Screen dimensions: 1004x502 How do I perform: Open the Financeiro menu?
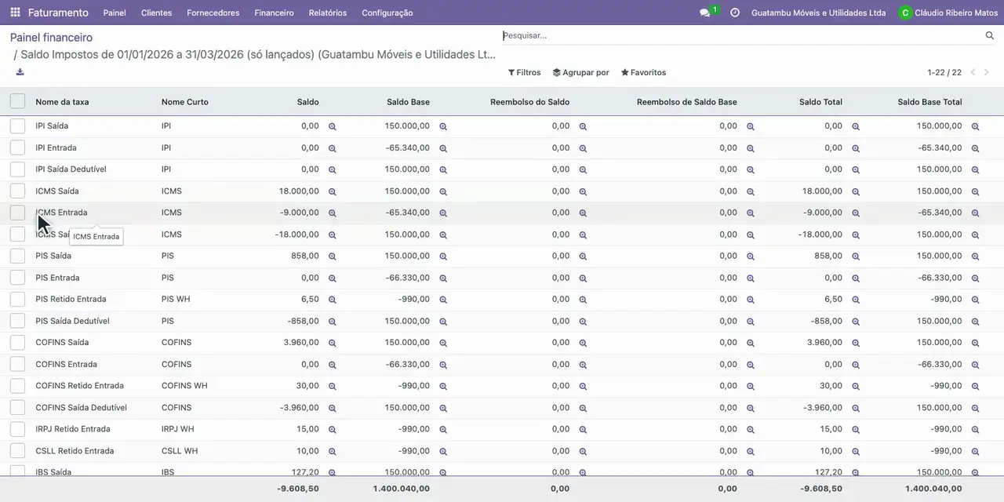point(274,13)
